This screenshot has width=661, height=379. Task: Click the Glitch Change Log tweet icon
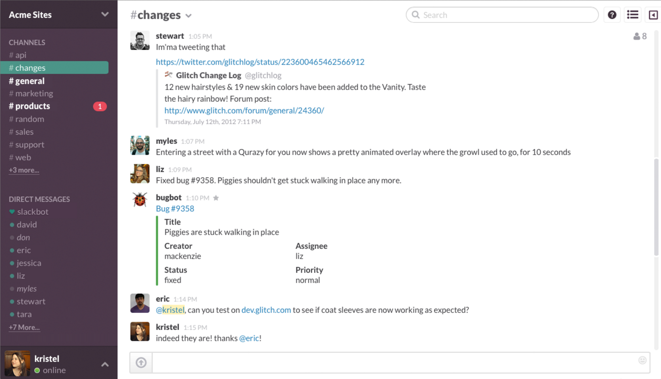pos(168,75)
